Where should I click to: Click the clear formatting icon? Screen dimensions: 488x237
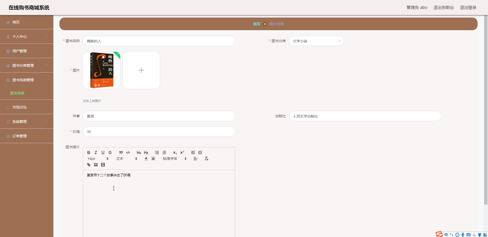coord(206,158)
